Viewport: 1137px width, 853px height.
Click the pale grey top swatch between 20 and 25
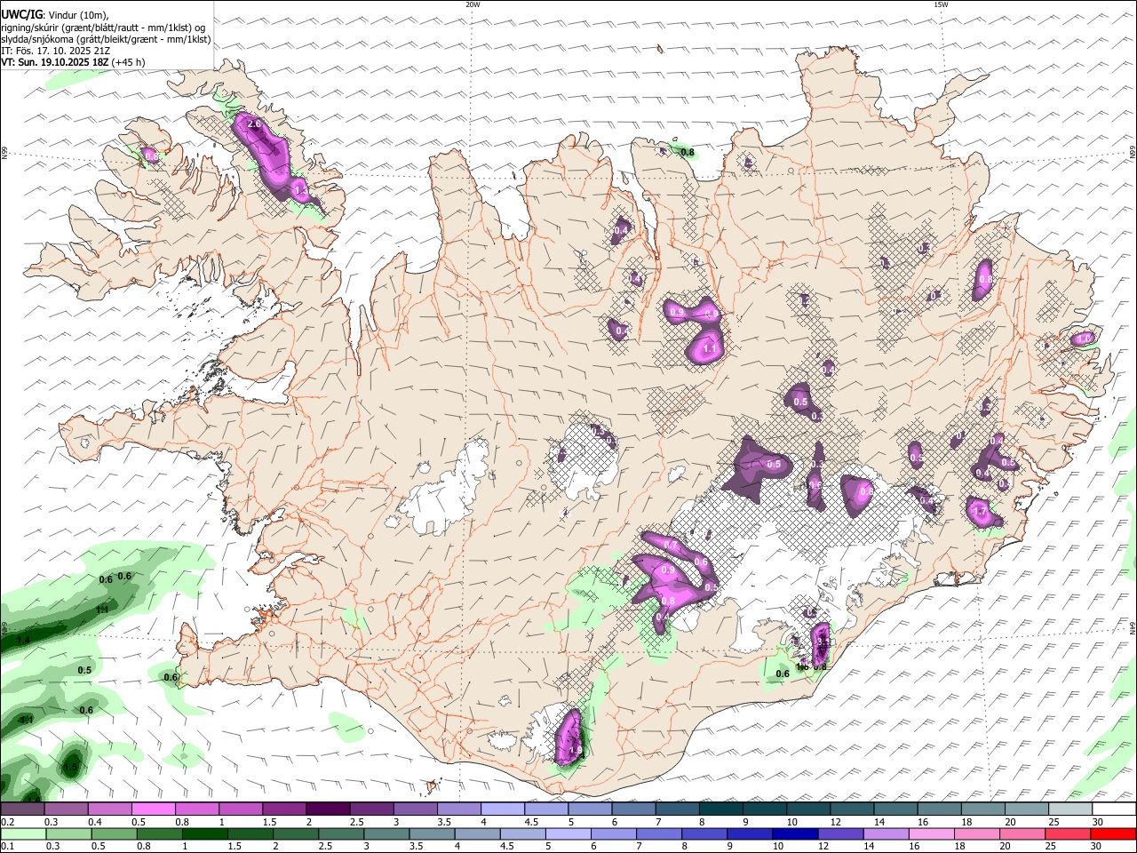[1026, 809]
